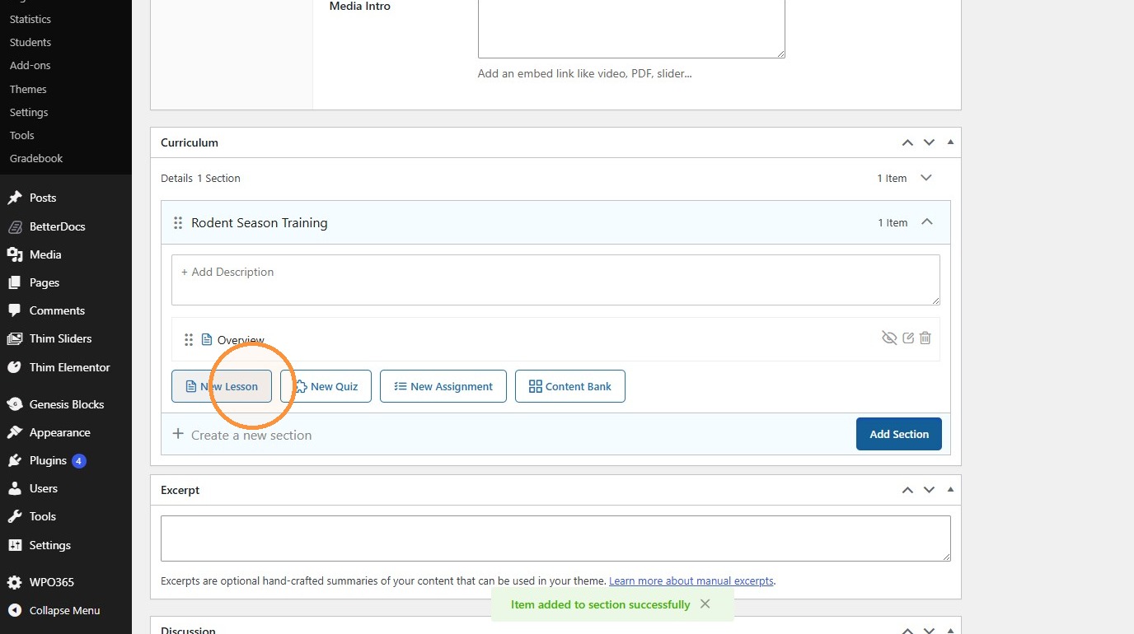Image resolution: width=1134 pixels, height=634 pixels.
Task: Click the Rodent Season Training drag handle
Action: click(178, 222)
